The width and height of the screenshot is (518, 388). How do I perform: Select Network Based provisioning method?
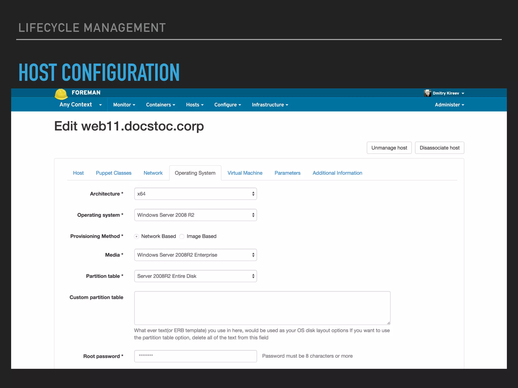click(x=136, y=236)
